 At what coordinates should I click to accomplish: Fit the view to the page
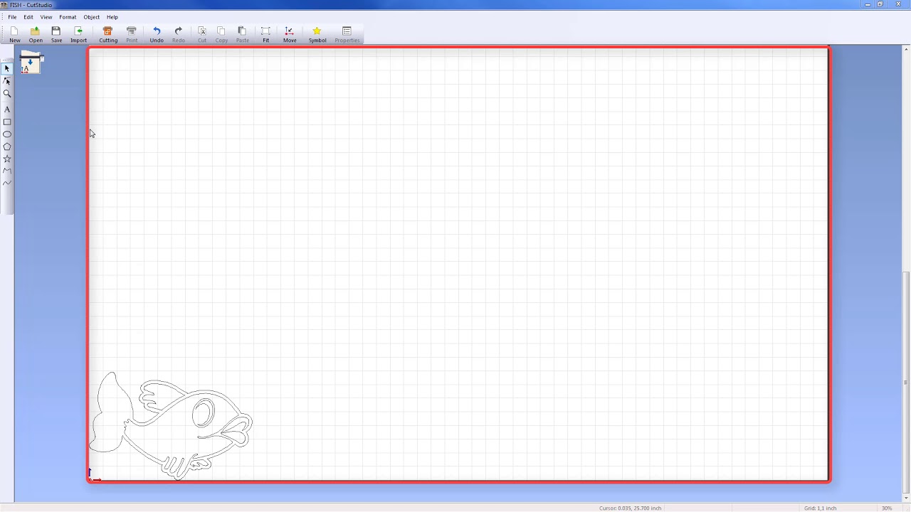coord(265,34)
